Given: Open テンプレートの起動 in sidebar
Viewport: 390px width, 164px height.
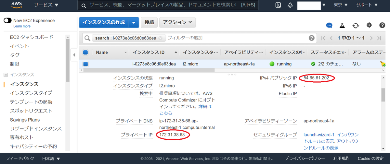Looking at the screenshot, I should [x=31, y=102].
